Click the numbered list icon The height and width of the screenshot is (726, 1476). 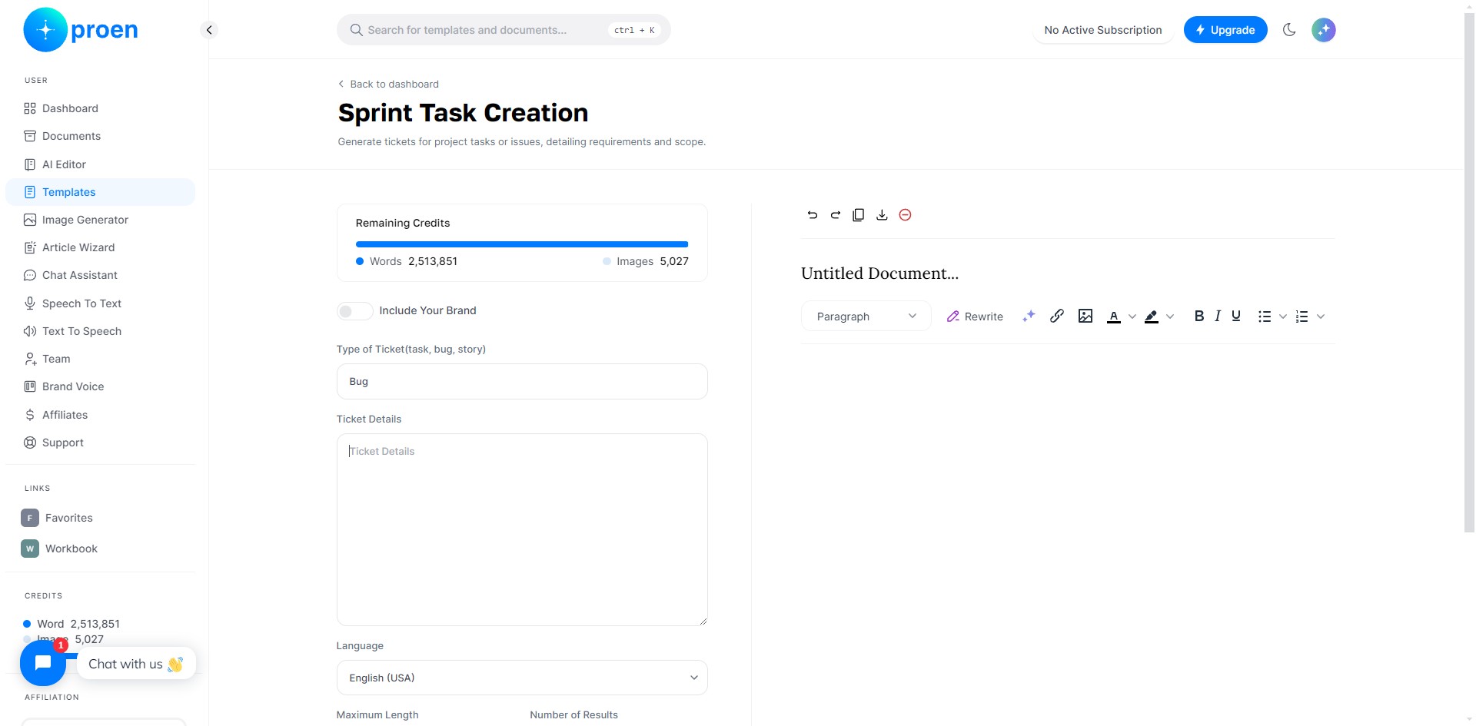[1302, 317]
